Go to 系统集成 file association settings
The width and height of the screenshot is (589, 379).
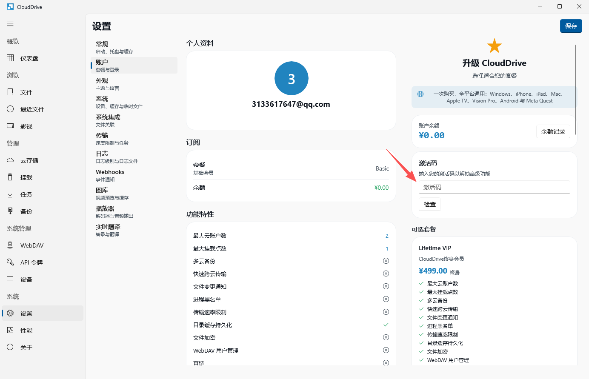click(134, 120)
